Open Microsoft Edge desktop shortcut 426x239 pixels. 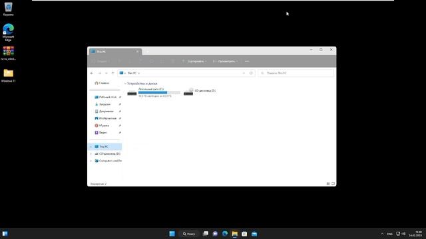(x=8, y=33)
